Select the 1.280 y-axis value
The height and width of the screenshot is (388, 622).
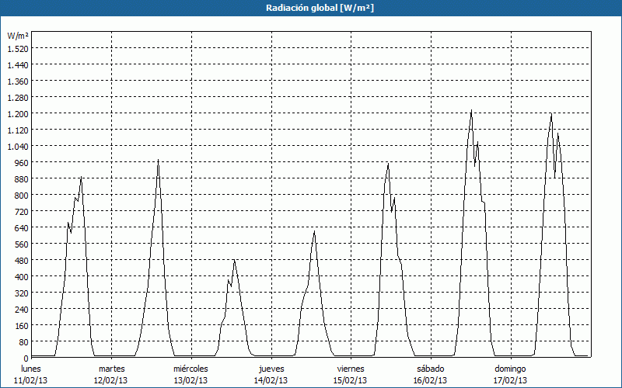coord(18,98)
